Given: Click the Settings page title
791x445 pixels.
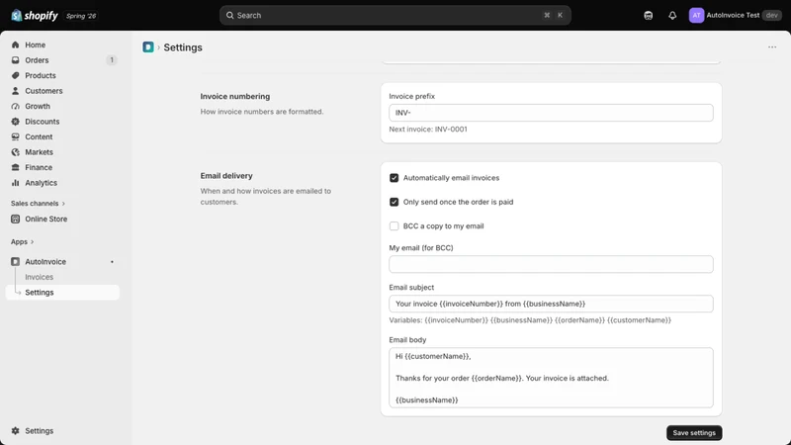Looking at the screenshot, I should (x=183, y=47).
